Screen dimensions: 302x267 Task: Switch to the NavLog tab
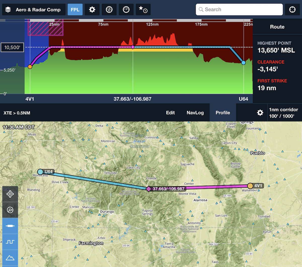point(195,113)
